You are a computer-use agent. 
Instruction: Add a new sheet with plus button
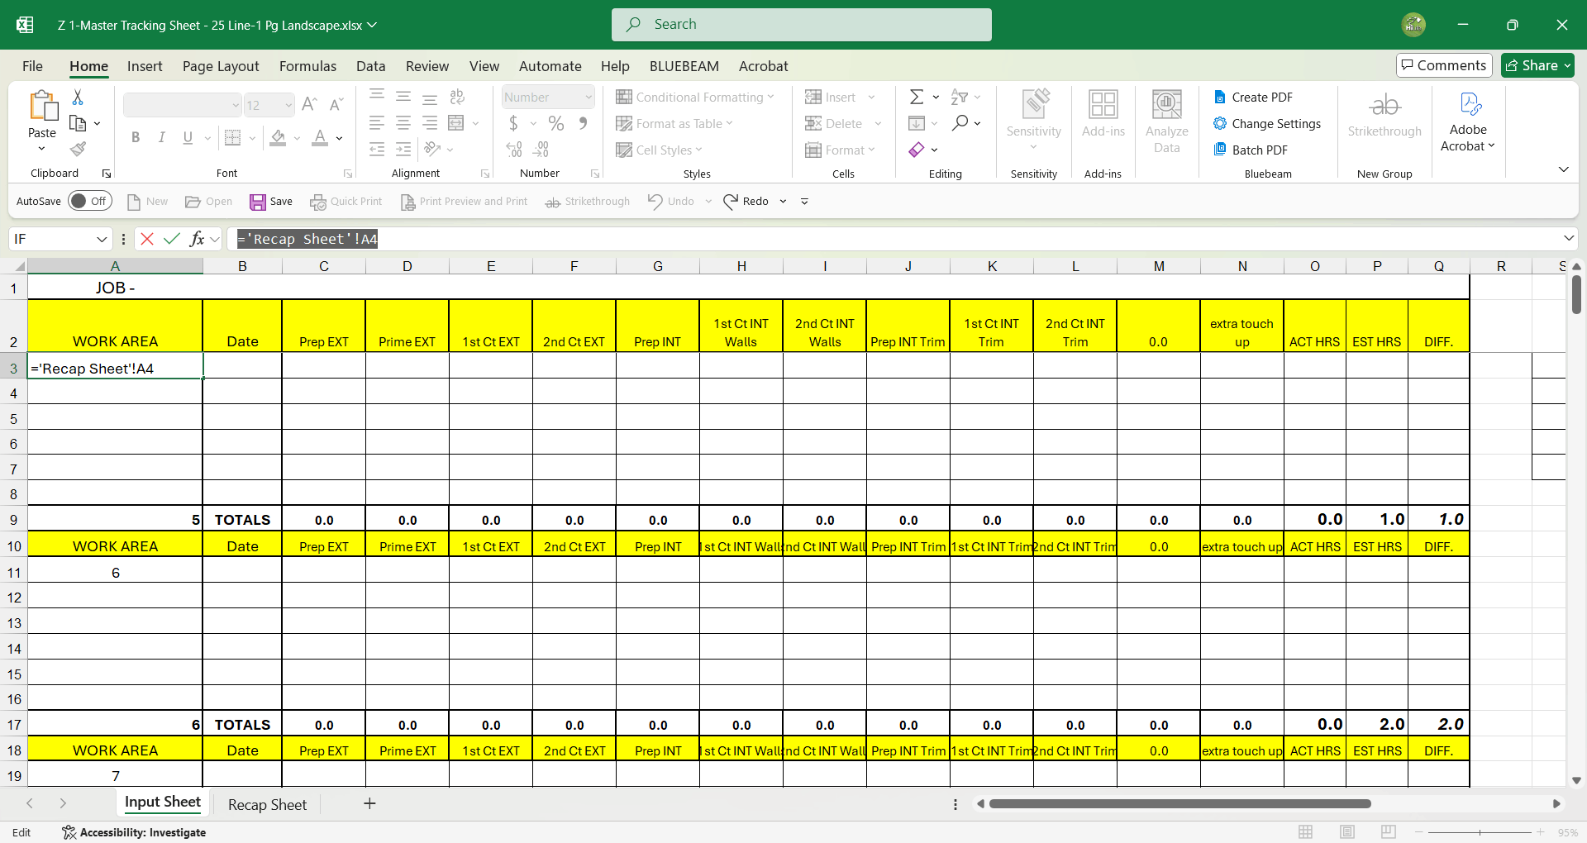(x=369, y=803)
